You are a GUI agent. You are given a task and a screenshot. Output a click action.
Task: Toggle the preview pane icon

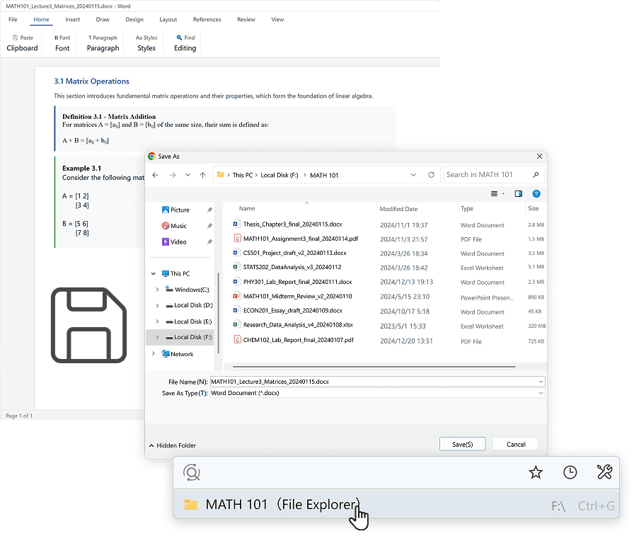[519, 194]
